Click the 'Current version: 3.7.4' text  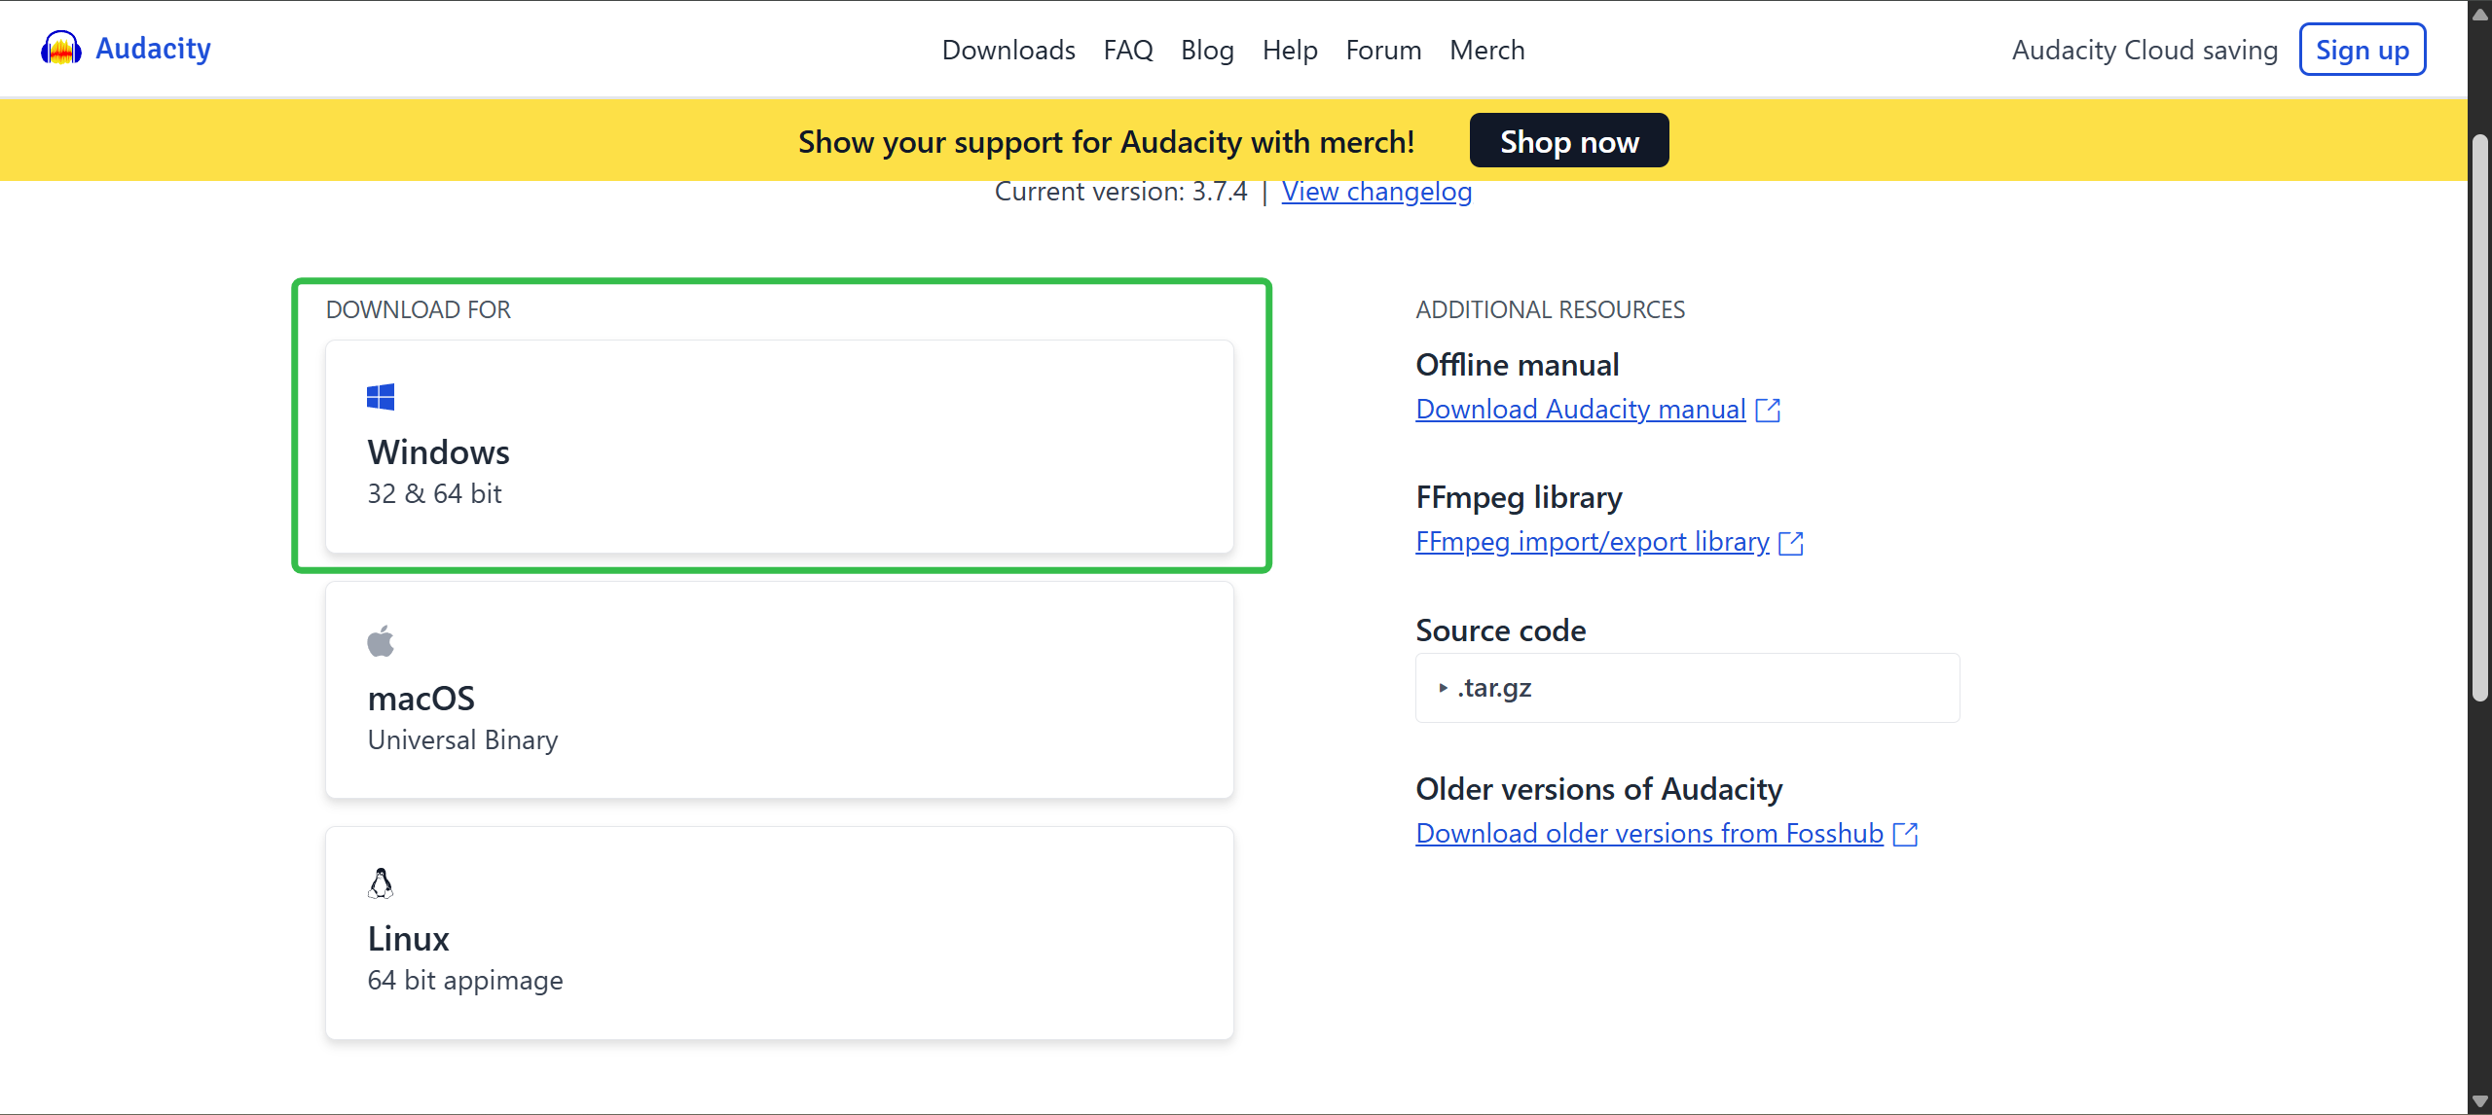(1120, 192)
